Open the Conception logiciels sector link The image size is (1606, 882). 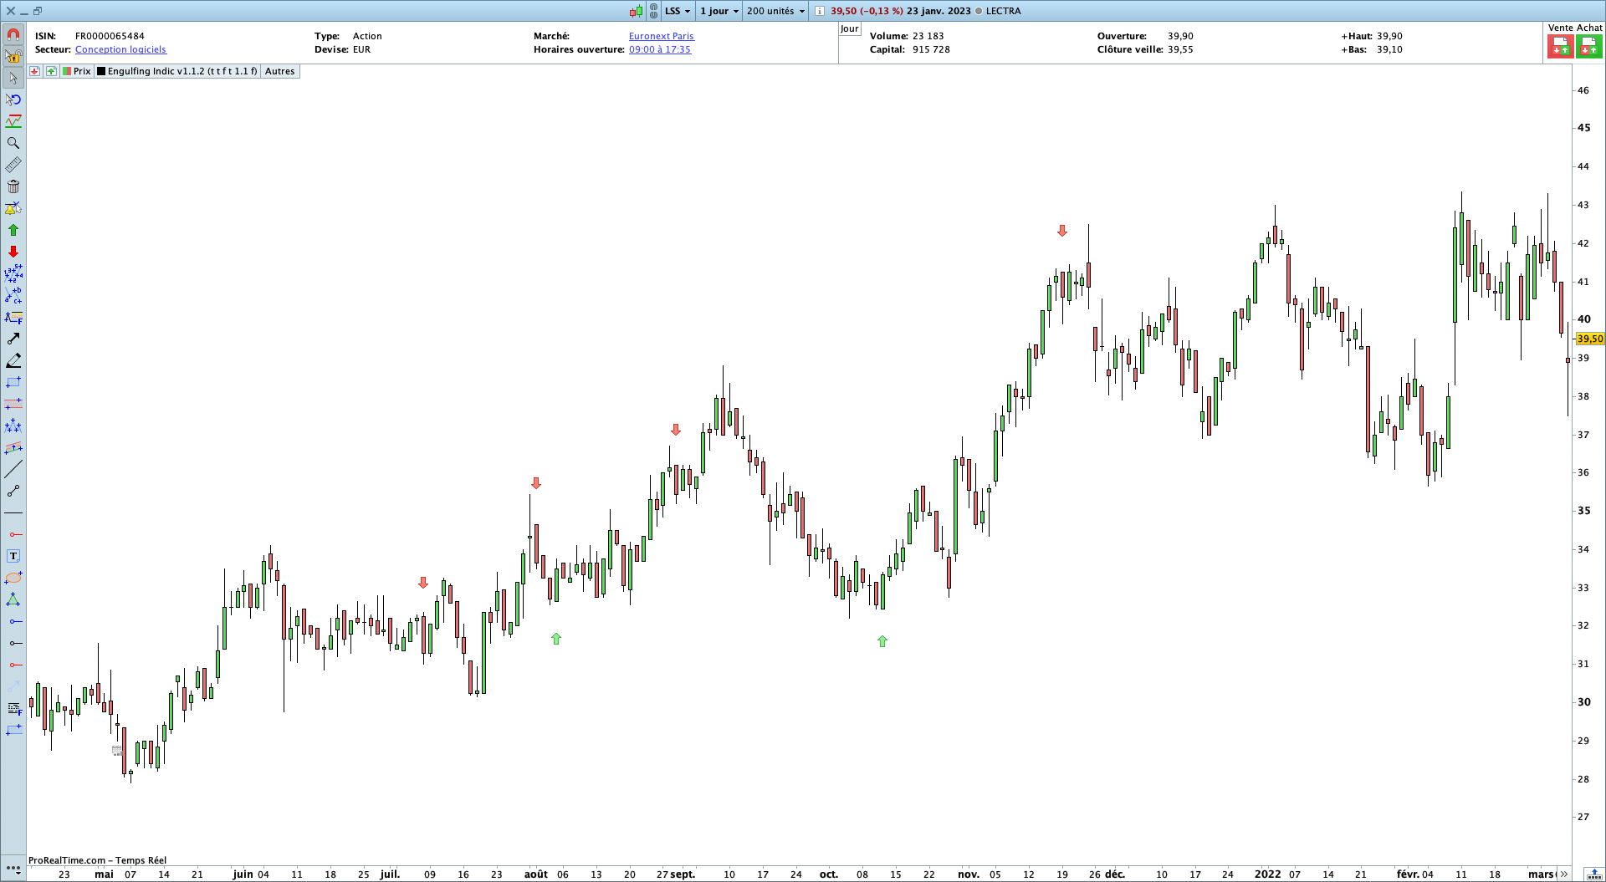[120, 49]
